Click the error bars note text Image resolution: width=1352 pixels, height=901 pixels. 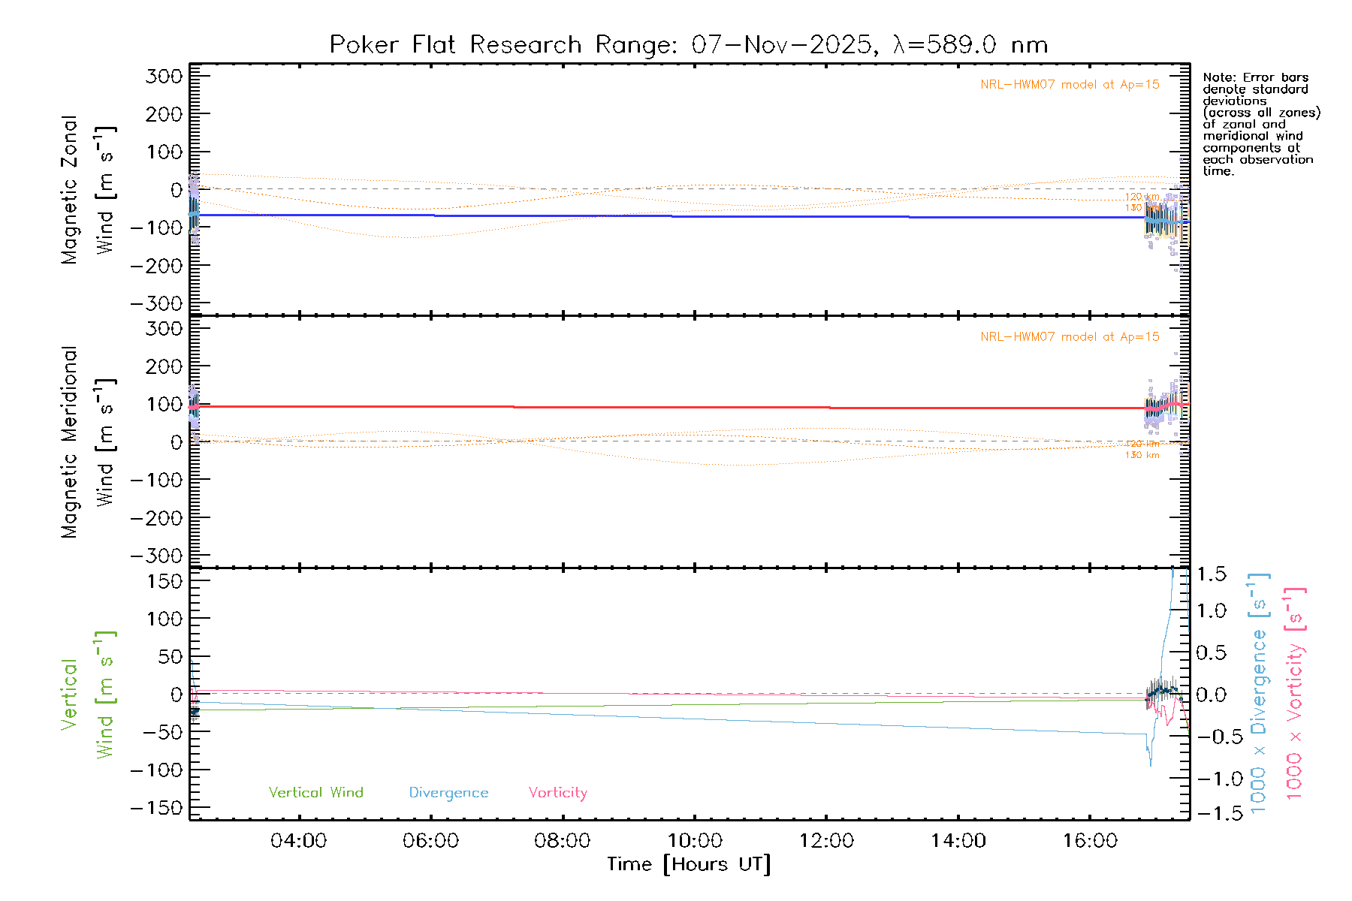pyautogui.click(x=1260, y=124)
